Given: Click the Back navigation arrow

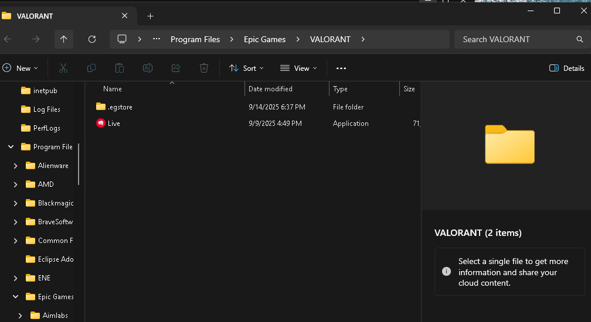Looking at the screenshot, I should (x=8, y=39).
